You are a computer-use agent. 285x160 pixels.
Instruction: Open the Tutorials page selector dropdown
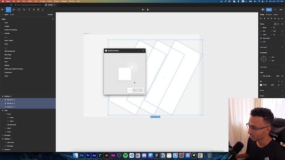[x=50, y=15]
